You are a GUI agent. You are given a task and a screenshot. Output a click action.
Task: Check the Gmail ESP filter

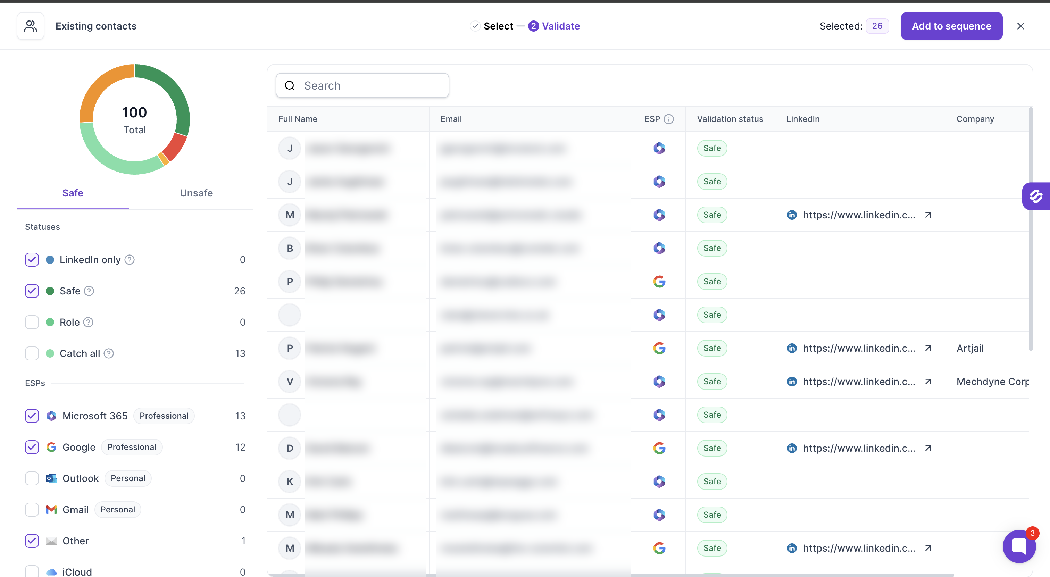32,509
